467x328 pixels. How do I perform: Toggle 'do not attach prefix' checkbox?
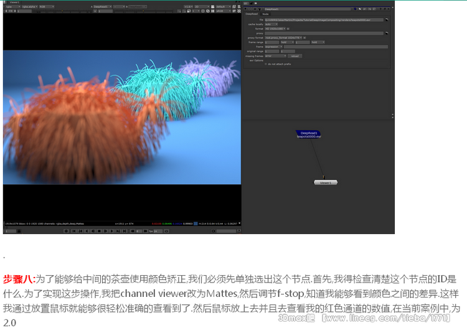click(266, 64)
